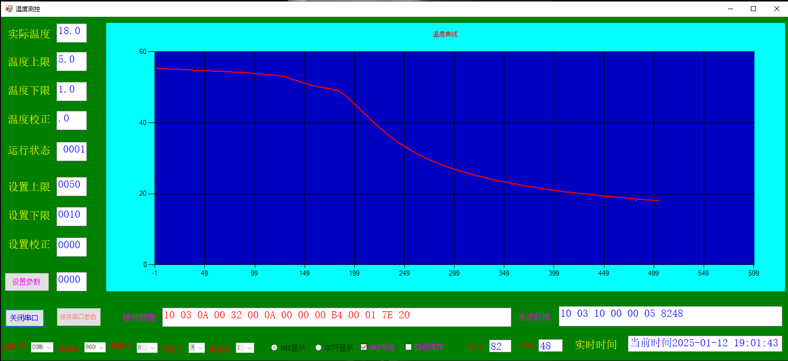Click the 设置下限 field showing 0010
The image size is (788, 361).
tap(72, 217)
